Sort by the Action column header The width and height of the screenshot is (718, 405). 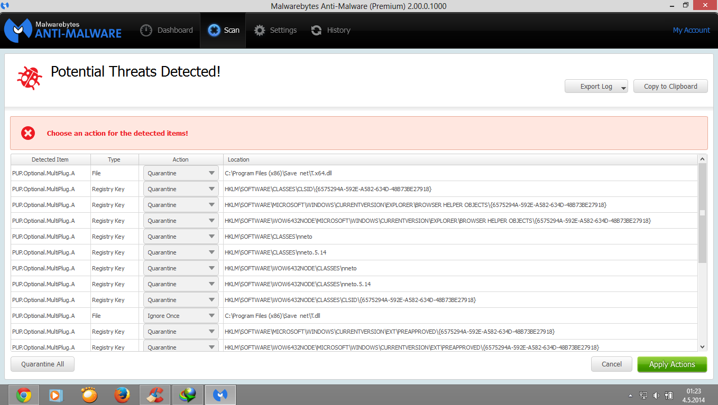tap(181, 159)
